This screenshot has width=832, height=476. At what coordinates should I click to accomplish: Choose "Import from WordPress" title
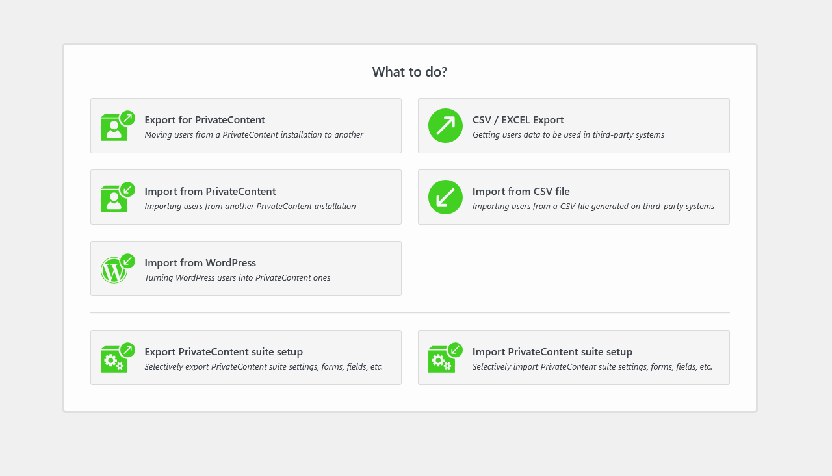tap(200, 262)
